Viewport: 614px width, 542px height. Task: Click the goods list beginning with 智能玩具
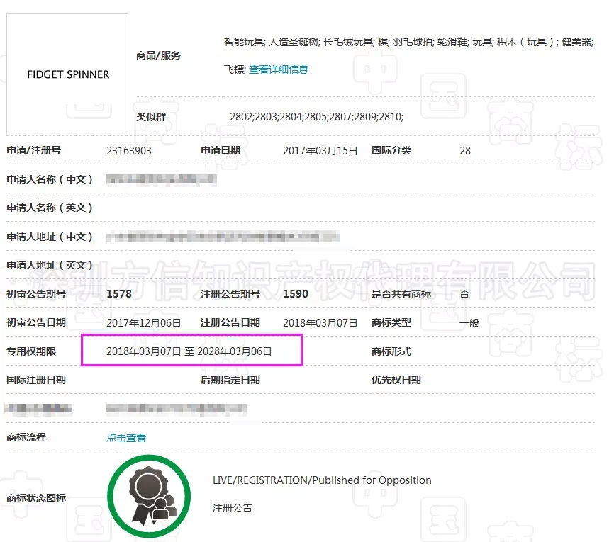(408, 42)
